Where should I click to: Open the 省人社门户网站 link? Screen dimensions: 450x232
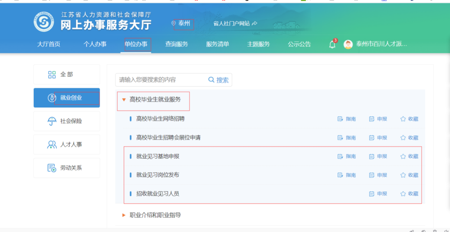pyautogui.click(x=235, y=24)
